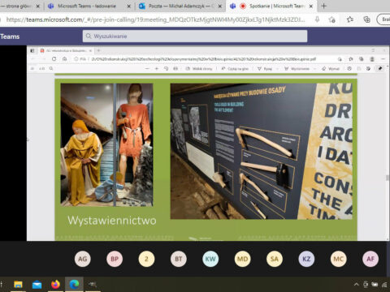Viewport: 390px width, 292px height.
Task: Click the PDF vertical scrollbar thumb
Action: coord(388,178)
